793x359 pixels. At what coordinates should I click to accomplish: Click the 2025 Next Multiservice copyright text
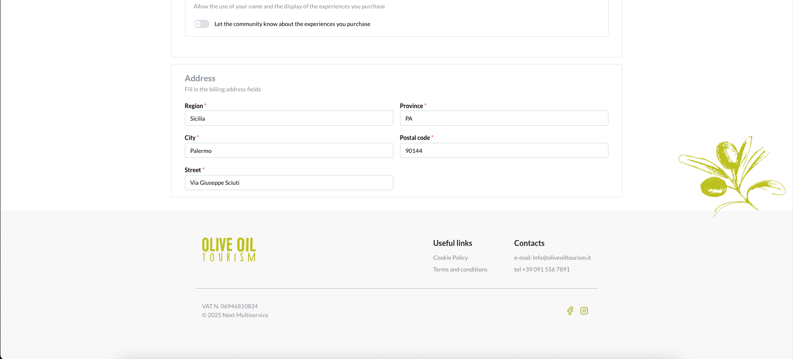[235, 315]
